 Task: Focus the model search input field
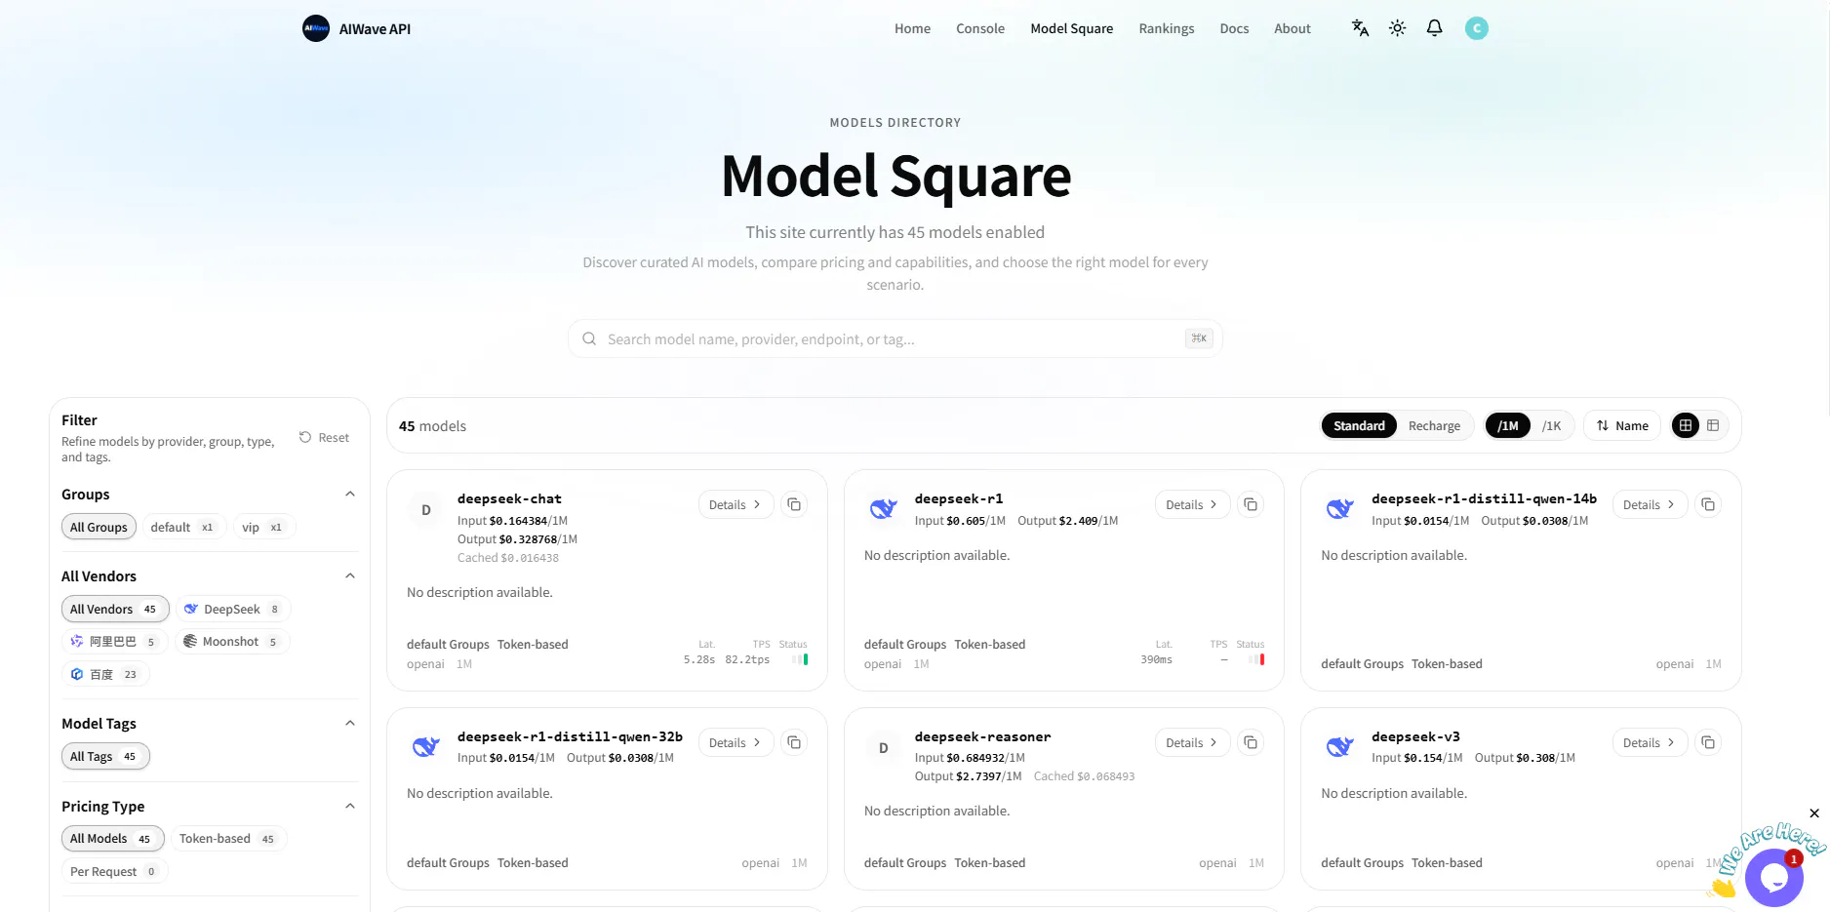pos(895,338)
